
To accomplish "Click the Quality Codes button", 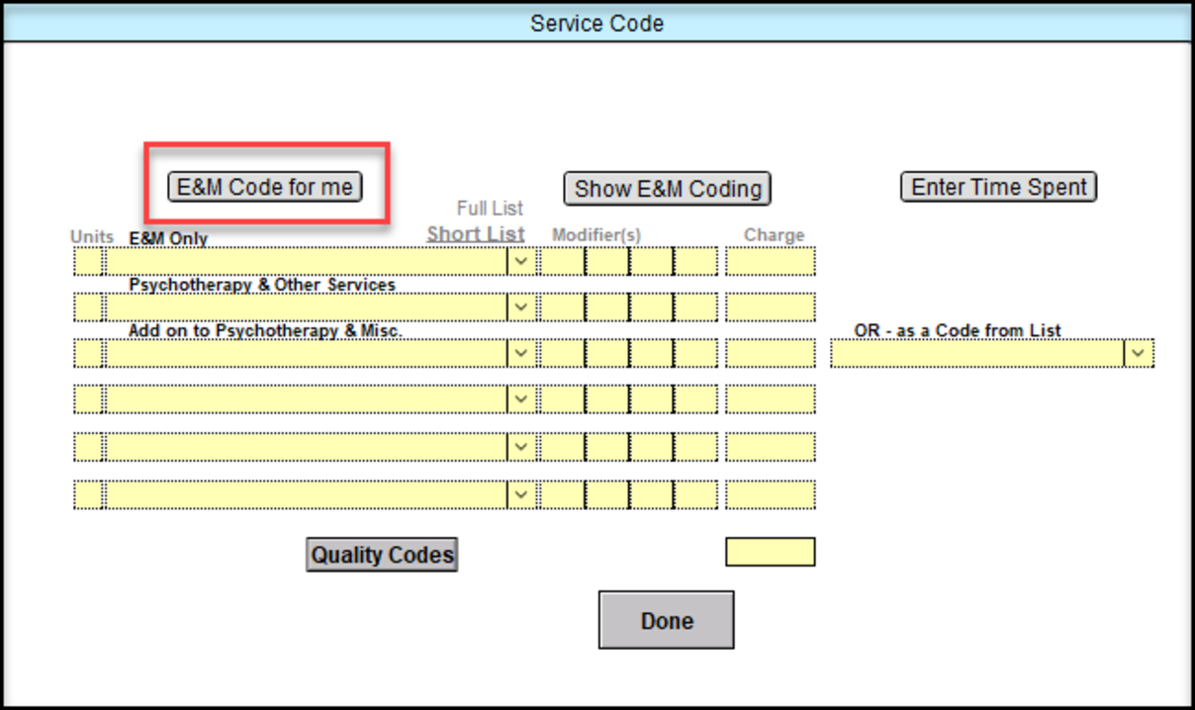I will (x=382, y=555).
